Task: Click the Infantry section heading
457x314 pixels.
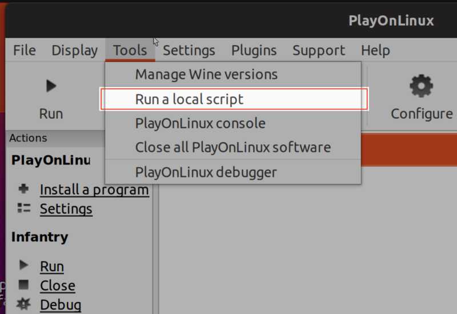Action: (x=40, y=237)
